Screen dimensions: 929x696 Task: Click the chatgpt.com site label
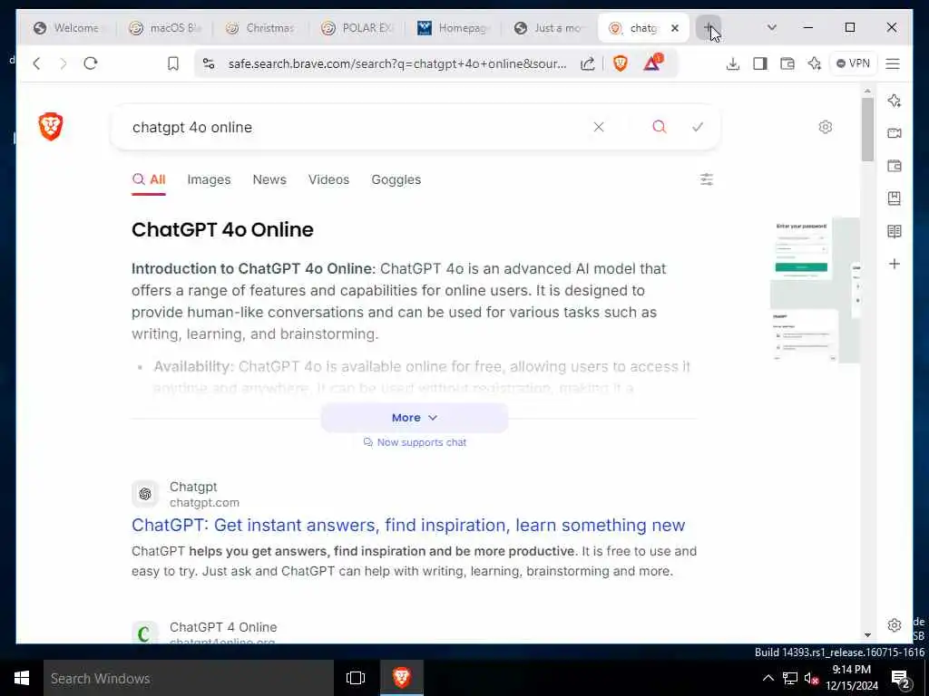[204, 502]
